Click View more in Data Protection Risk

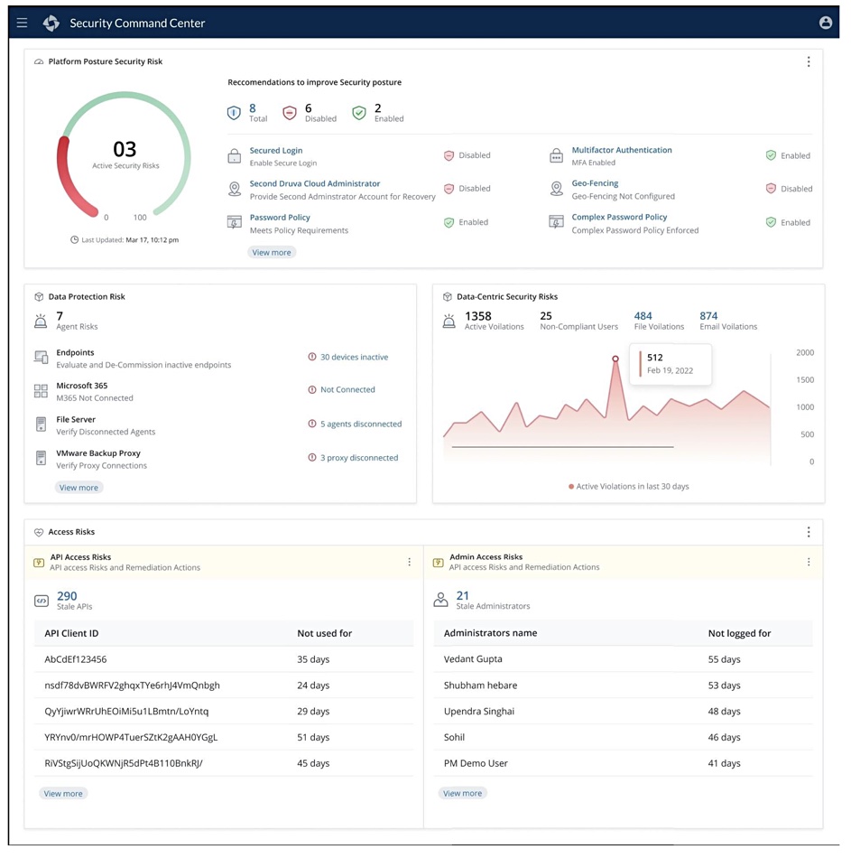click(79, 488)
